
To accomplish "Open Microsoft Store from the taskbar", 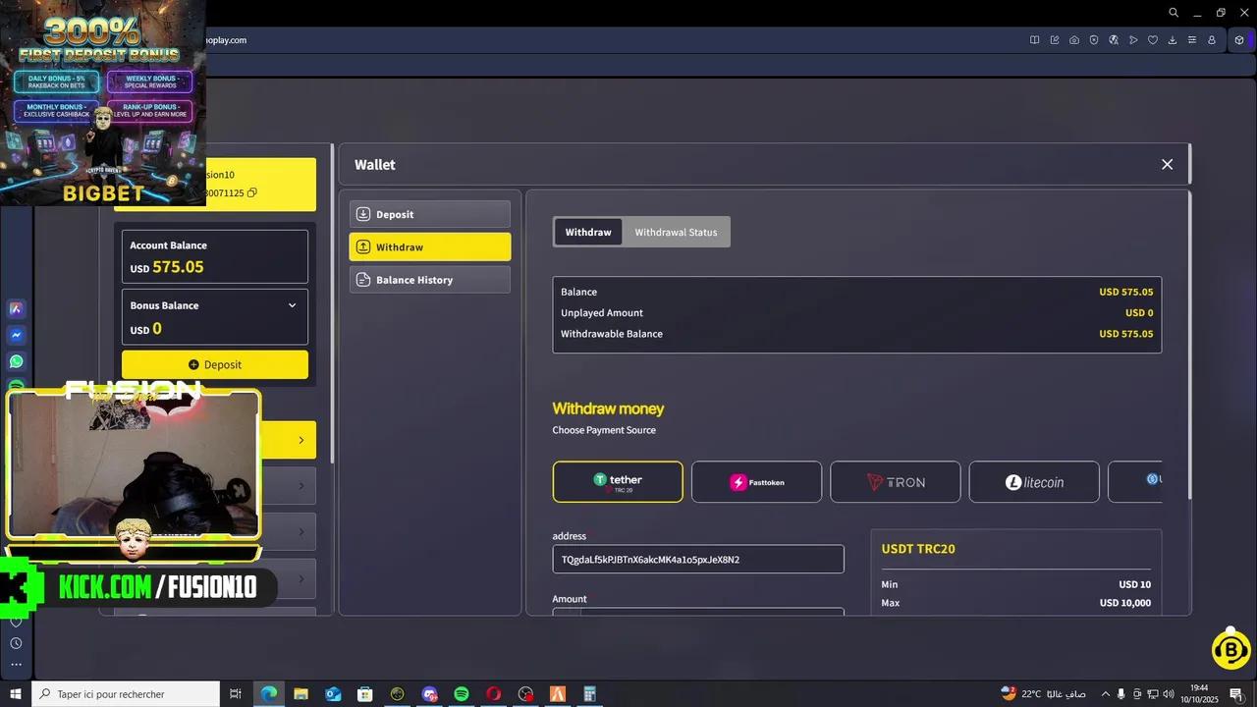I will (365, 694).
